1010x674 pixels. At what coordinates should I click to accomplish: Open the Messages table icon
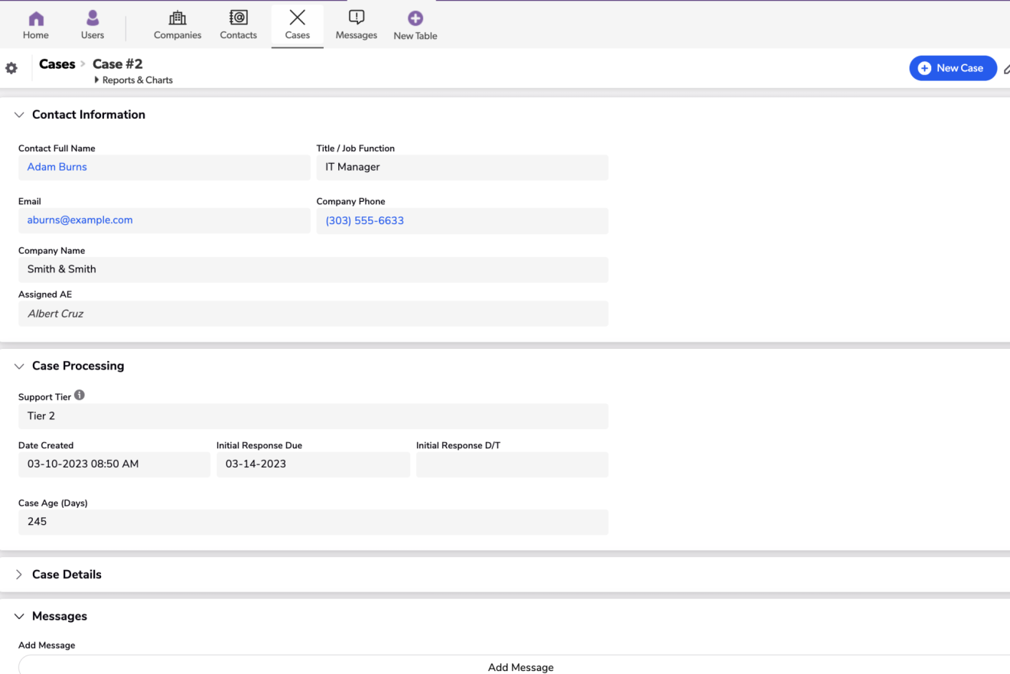click(x=357, y=18)
